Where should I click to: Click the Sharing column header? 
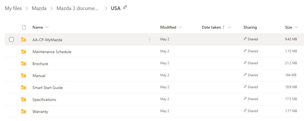(x=250, y=27)
